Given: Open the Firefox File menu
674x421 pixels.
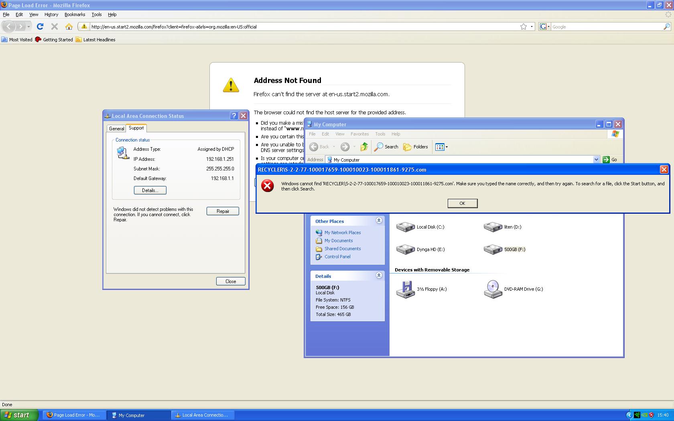Looking at the screenshot, I should click(x=6, y=14).
